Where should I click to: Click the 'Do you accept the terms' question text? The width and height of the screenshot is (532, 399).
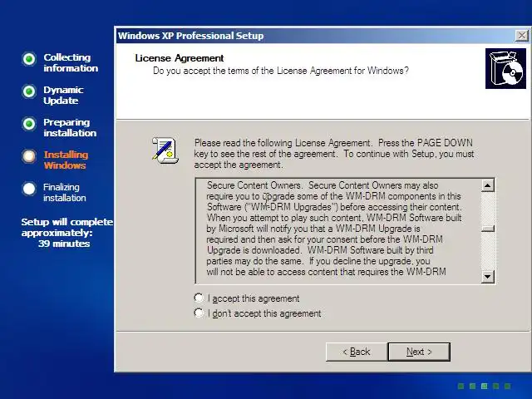281,71
